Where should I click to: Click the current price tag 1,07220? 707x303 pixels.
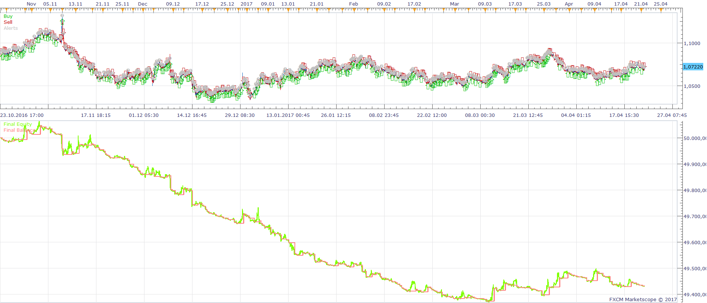coord(693,67)
